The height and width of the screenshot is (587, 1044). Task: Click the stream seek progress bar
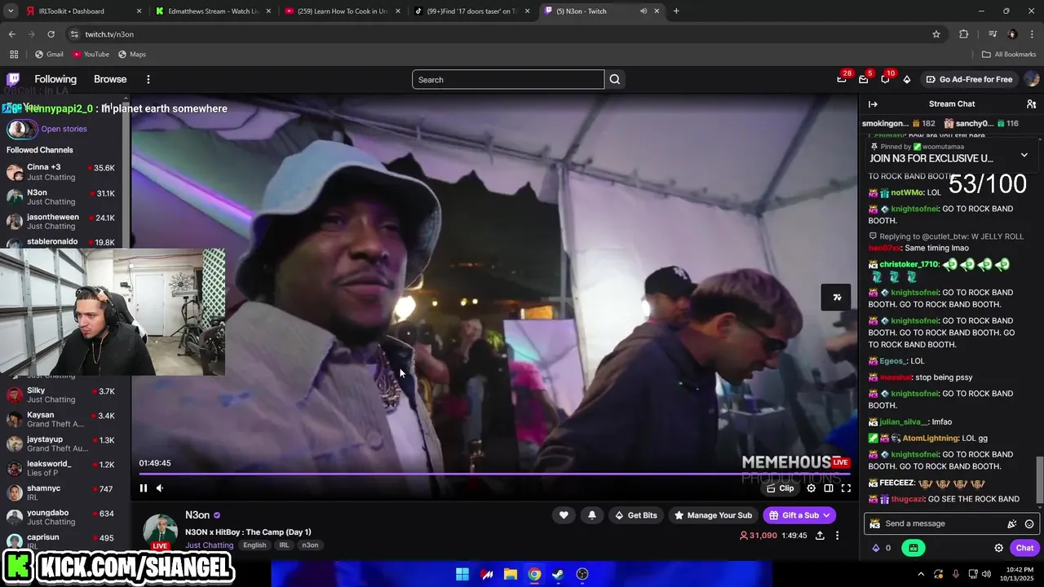(x=494, y=473)
